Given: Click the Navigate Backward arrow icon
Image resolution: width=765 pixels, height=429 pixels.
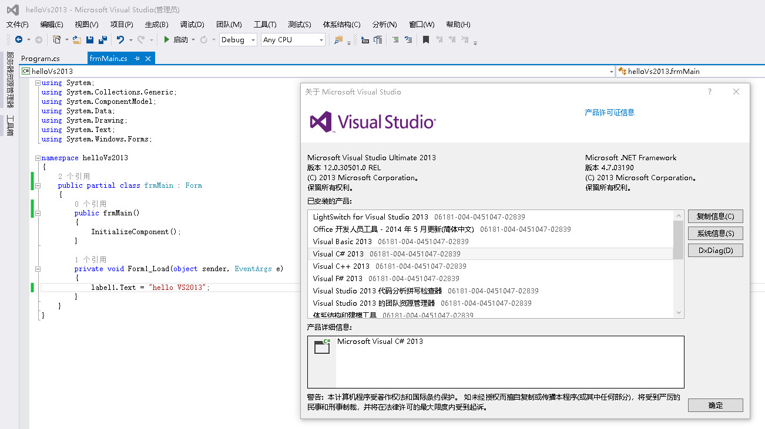Looking at the screenshot, I should coord(19,40).
